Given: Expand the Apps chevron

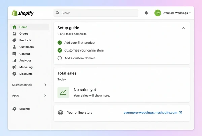Looking at the screenshot, I should point(45,95).
